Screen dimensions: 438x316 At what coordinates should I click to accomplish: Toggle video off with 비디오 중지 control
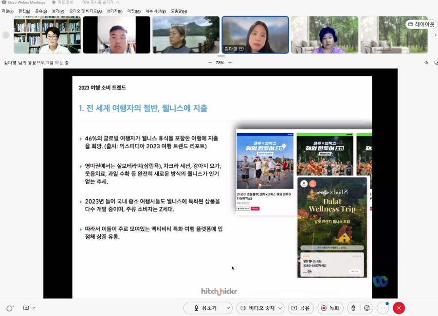pos(259,308)
